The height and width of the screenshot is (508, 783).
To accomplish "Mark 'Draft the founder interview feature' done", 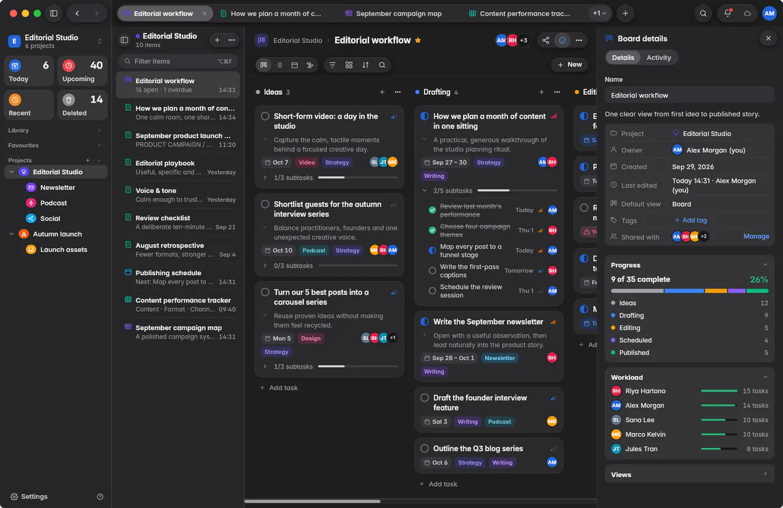I will 425,398.
